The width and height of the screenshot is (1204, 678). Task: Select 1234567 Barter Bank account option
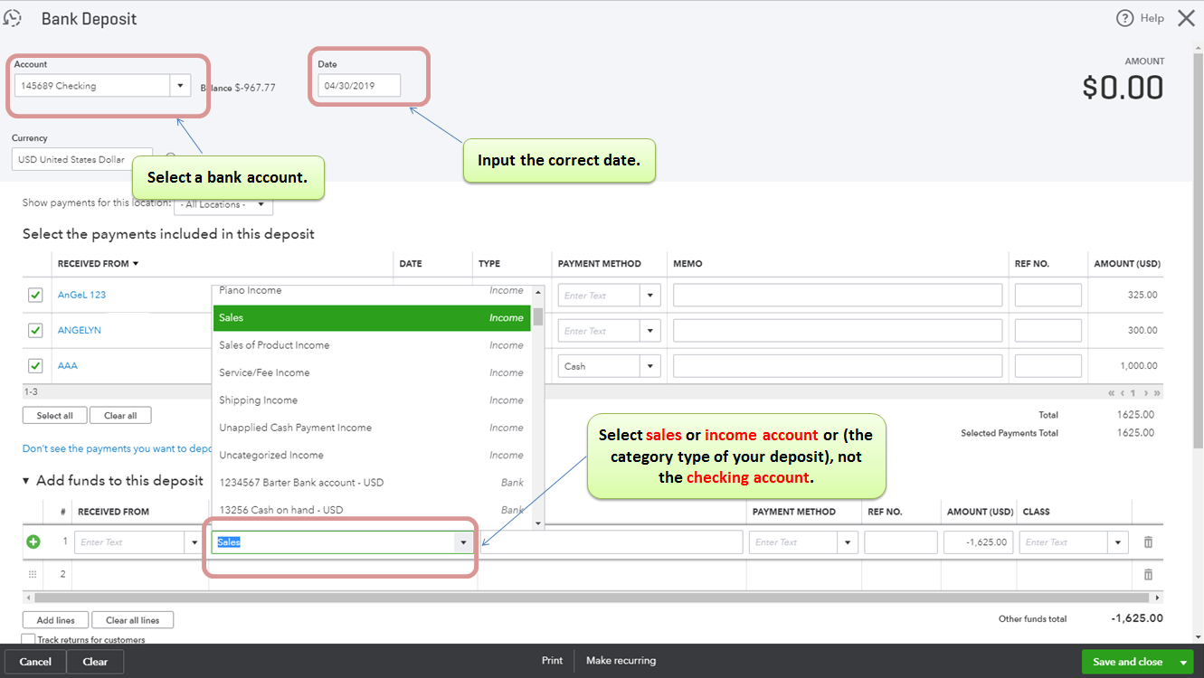tap(372, 483)
